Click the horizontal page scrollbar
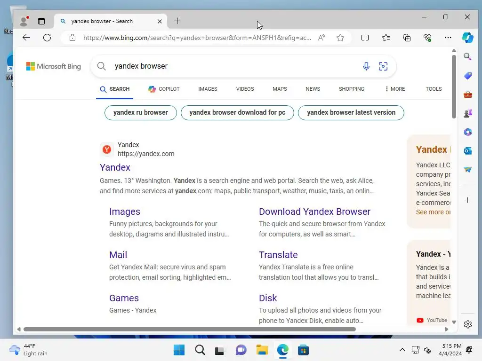The width and height of the screenshot is (482, 361). click(x=189, y=329)
